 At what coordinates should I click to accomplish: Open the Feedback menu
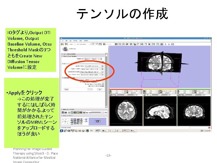(x=86, y=41)
